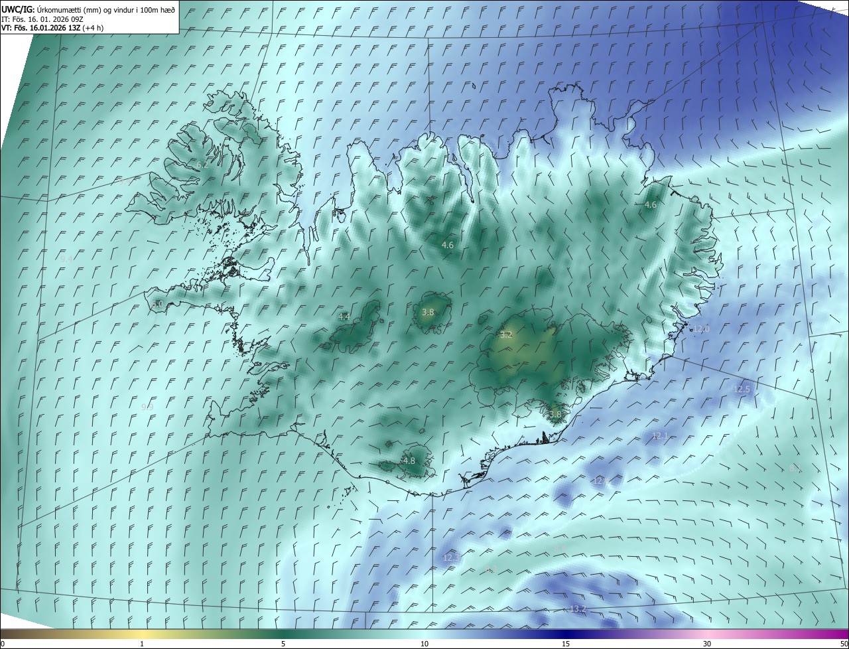Select the 30 tick on the colour scale

click(x=707, y=644)
